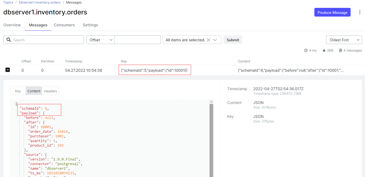Screen dimensions: 365x177
Task: Open the Consumers tab
Action: point(64,25)
